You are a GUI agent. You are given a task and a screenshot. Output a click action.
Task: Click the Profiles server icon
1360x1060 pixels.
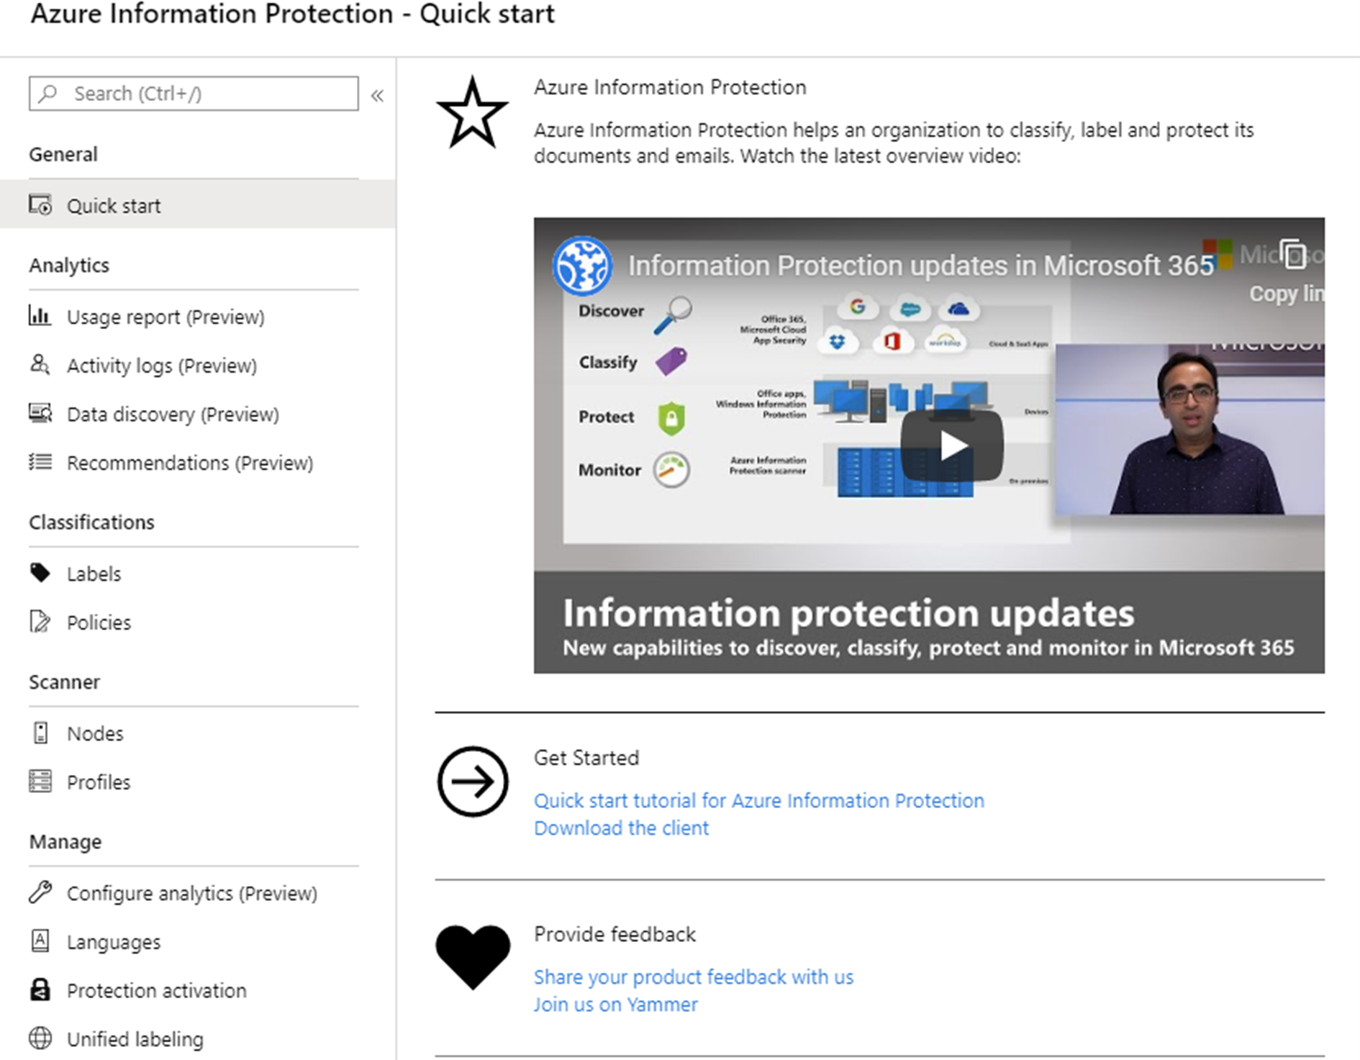point(40,781)
